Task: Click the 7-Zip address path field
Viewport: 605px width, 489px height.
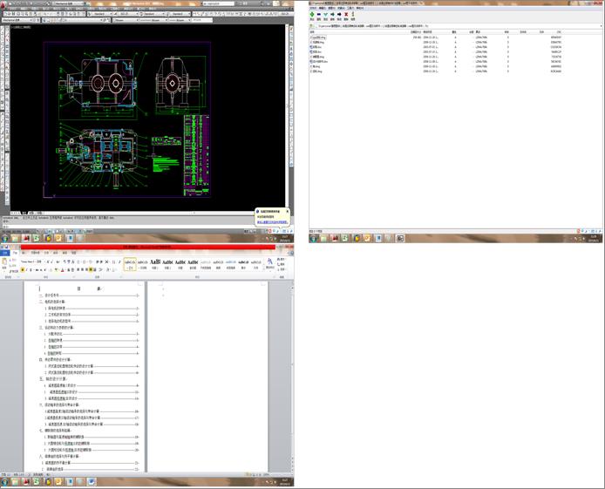Action: click(457, 26)
